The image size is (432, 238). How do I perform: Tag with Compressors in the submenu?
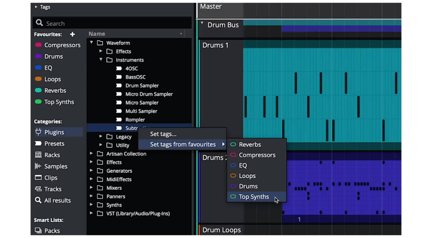click(257, 155)
